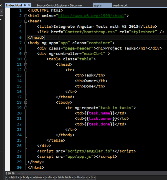This screenshot has height=180, width=167.
Task: Click task.done binding on line 22
Action: pyautogui.click(x=100, y=124)
